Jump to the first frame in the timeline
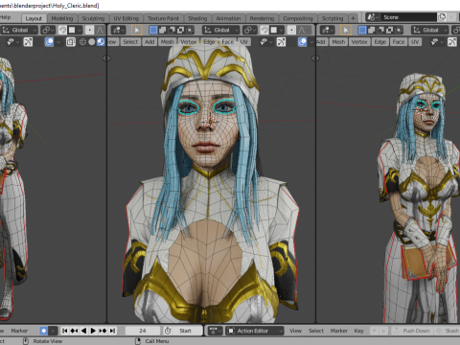Viewport: 460px width, 345px height. tap(65, 331)
